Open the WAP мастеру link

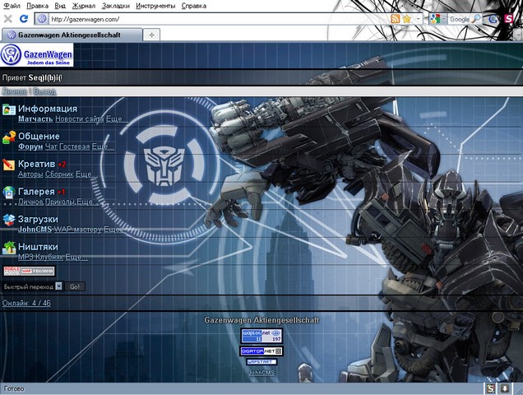point(78,230)
